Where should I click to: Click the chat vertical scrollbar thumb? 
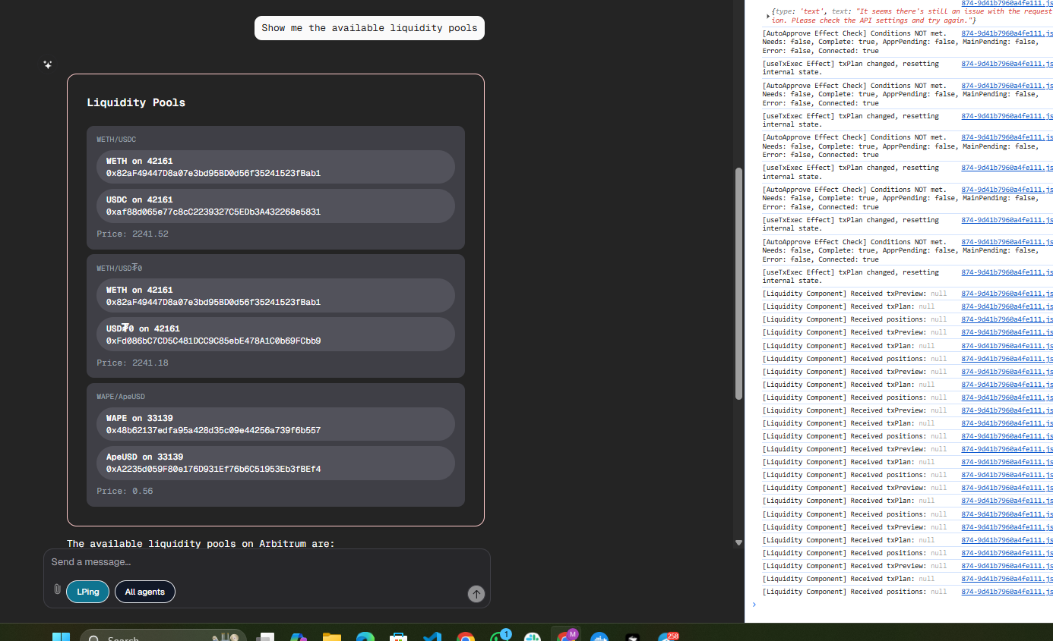[x=738, y=283]
